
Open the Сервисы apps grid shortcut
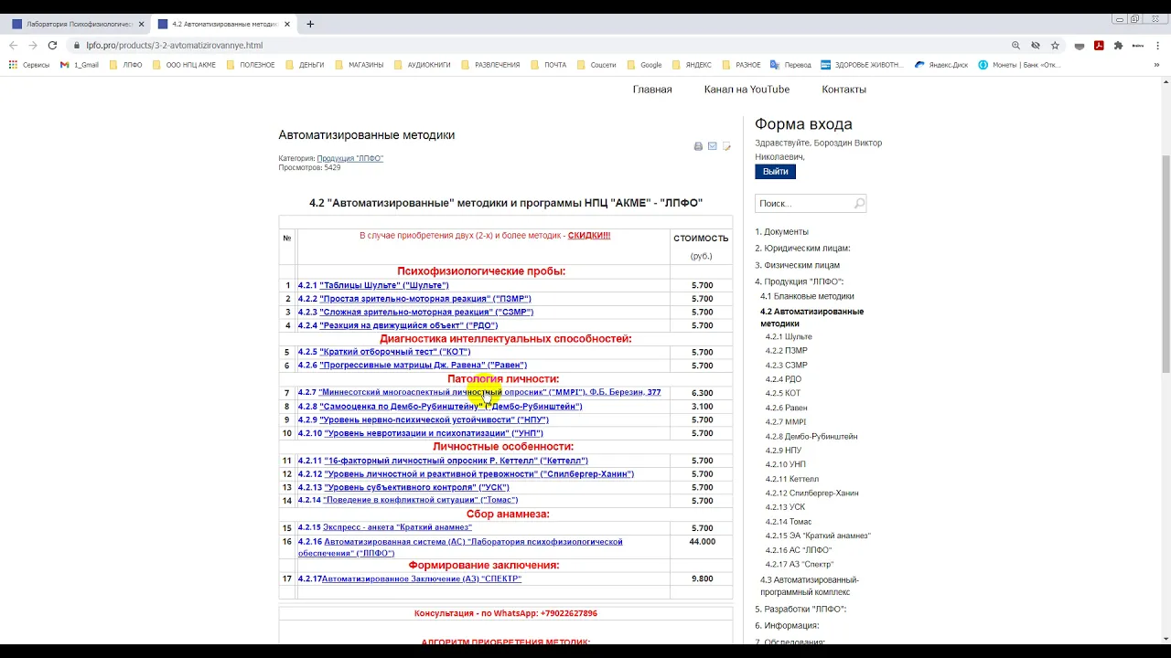[x=29, y=65]
